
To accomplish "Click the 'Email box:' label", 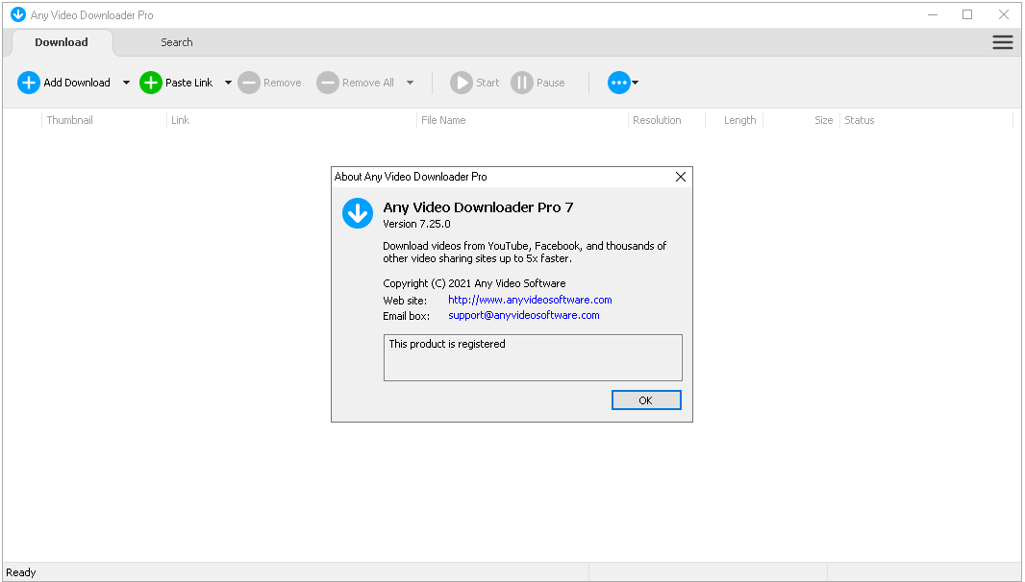I will pos(407,316).
